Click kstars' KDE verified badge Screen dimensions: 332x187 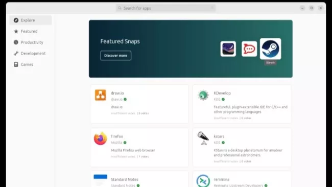(223, 143)
